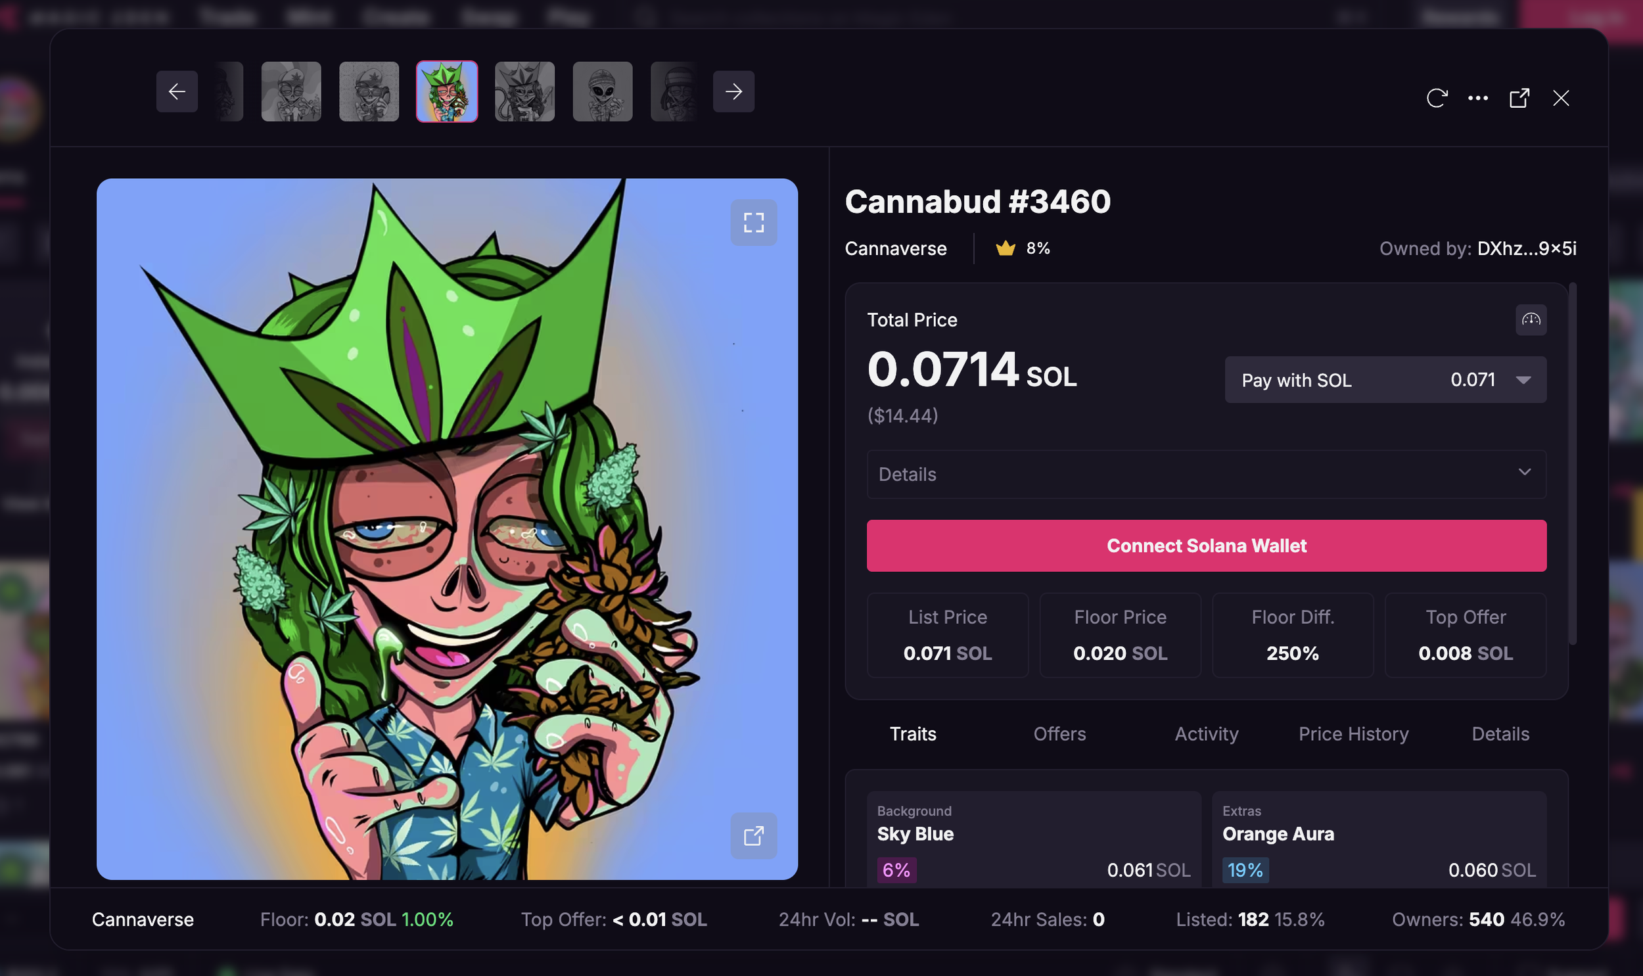Open the Price History tab
This screenshot has height=976, width=1643.
1353,734
